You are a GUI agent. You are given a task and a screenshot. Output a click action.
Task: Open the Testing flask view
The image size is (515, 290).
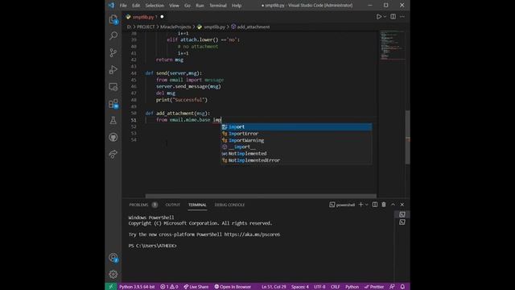(113, 120)
